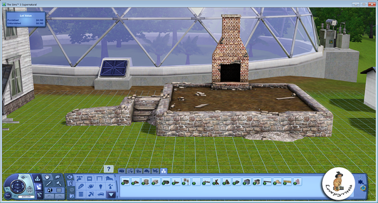Switch to map view globe icon
The height and width of the screenshot is (203, 378).
pos(23,177)
